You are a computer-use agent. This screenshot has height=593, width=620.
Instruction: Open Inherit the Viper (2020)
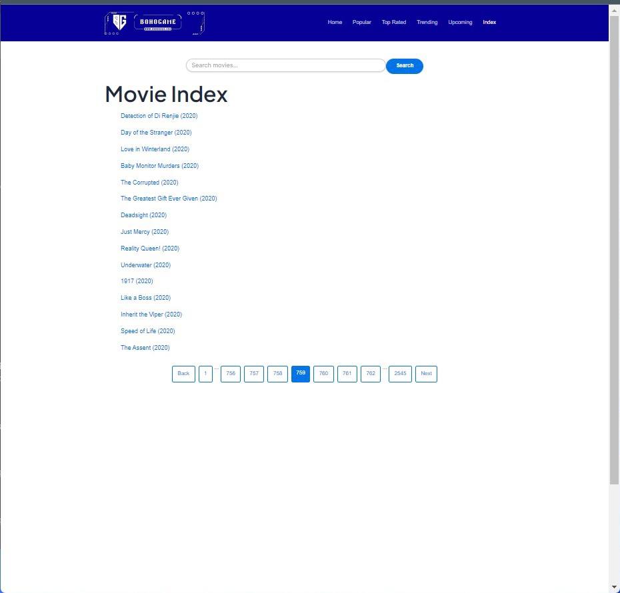(x=151, y=314)
